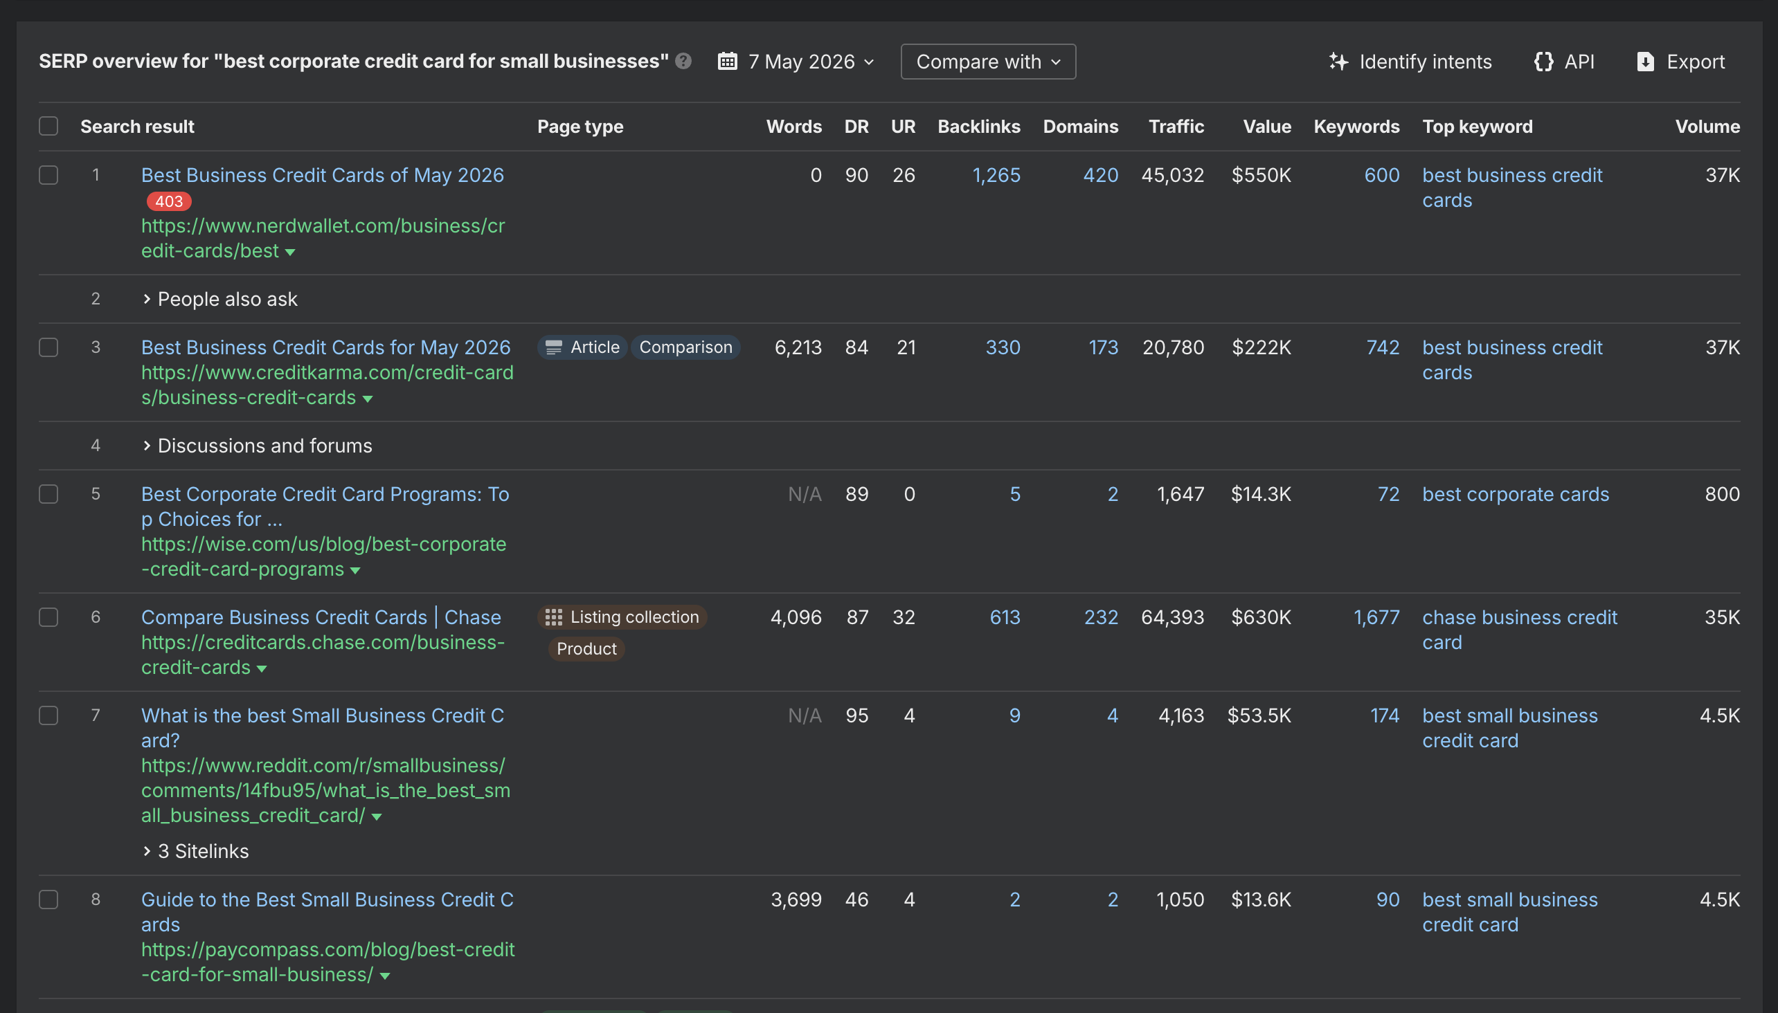Click the Product page type tag
The image size is (1778, 1013).
(586, 648)
